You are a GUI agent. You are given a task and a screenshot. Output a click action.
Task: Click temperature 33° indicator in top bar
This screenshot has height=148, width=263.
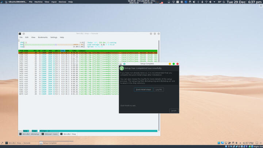tap(220, 2)
